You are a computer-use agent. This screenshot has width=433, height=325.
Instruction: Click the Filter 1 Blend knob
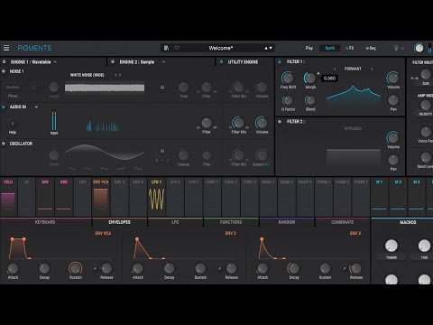click(x=310, y=100)
